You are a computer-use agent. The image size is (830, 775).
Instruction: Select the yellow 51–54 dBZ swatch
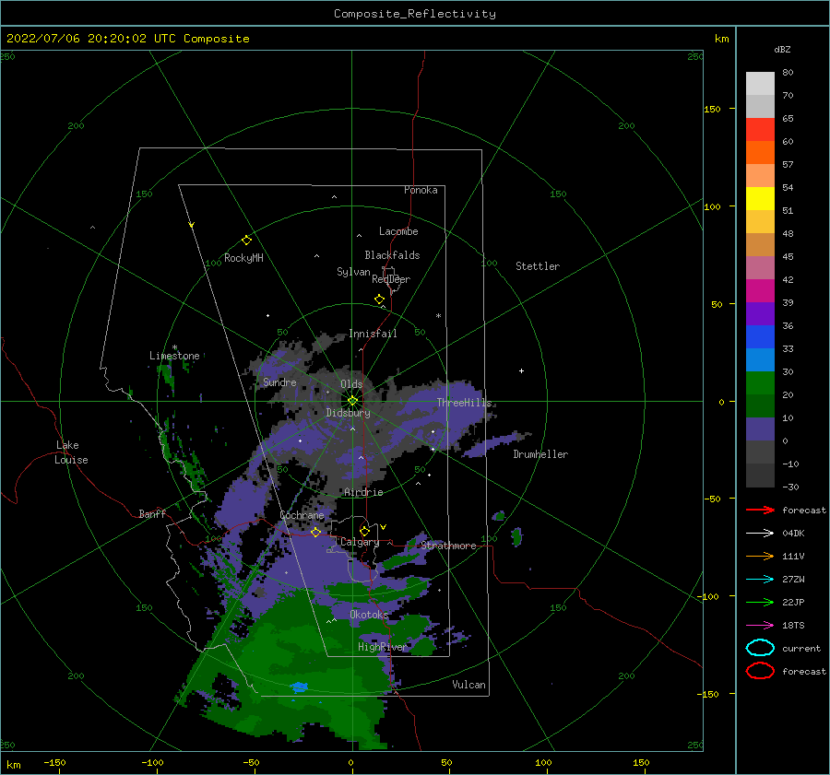[760, 198]
